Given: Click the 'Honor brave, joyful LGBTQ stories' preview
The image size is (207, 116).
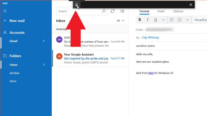Looking at the screenshot, I should coord(86,62).
